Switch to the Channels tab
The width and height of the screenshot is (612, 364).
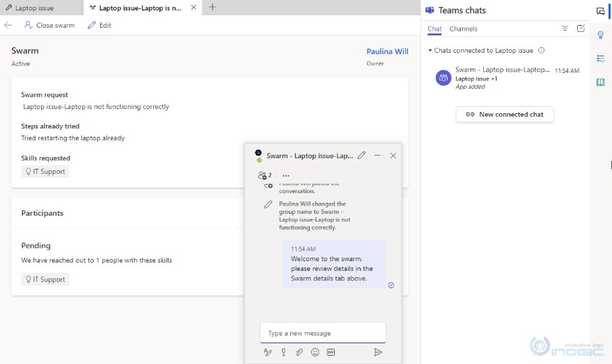[463, 28]
